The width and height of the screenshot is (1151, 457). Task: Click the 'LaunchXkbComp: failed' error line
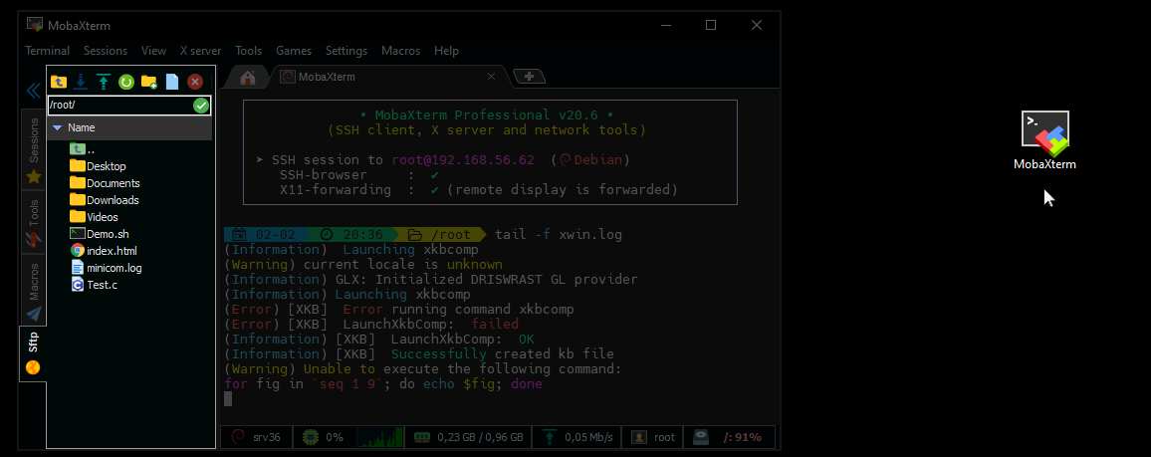click(x=371, y=325)
